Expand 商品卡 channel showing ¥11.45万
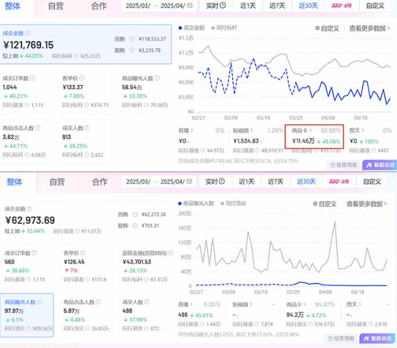 point(302,131)
